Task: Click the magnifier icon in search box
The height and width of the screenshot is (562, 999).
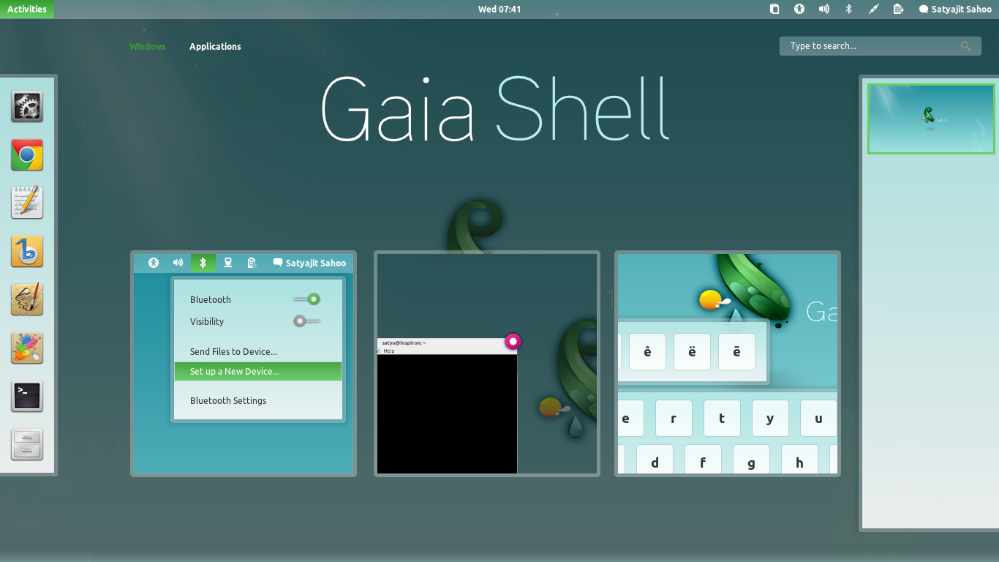Action: [966, 46]
